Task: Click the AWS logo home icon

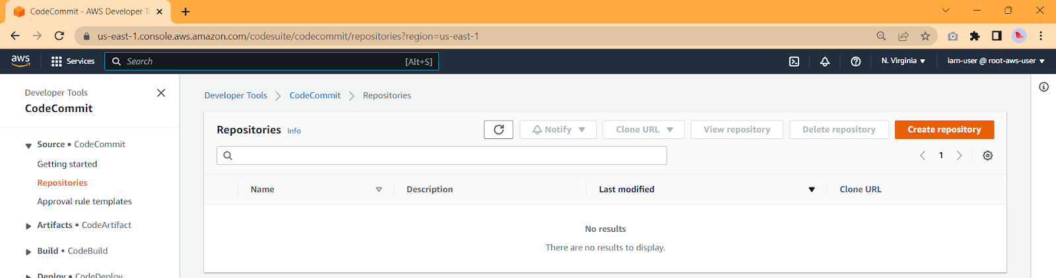Action: click(20, 61)
